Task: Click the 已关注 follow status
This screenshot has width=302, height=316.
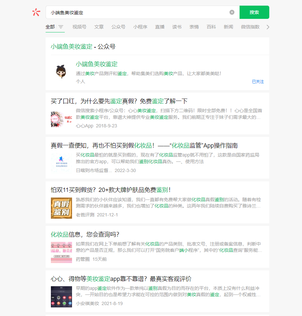Action: coord(258,82)
